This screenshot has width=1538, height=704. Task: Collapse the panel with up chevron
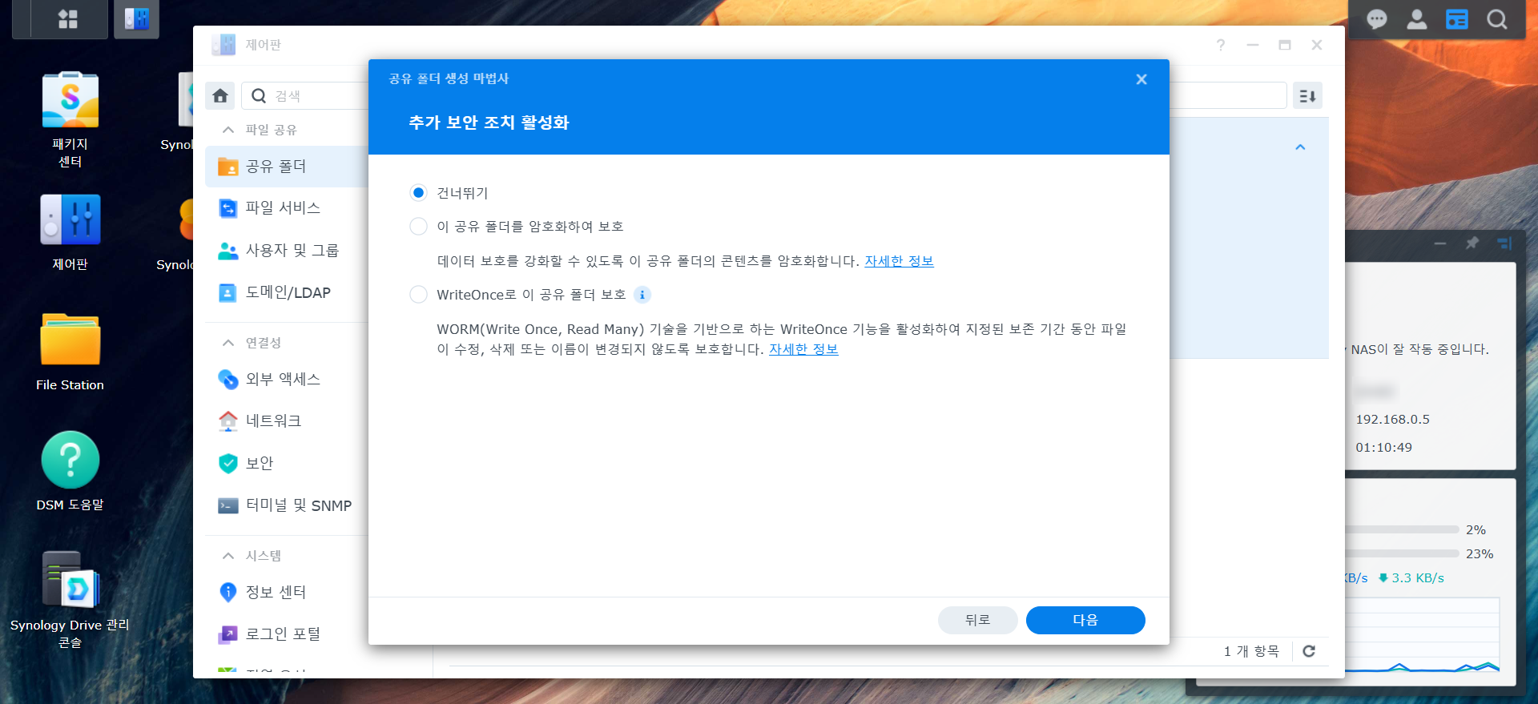pyautogui.click(x=1300, y=147)
